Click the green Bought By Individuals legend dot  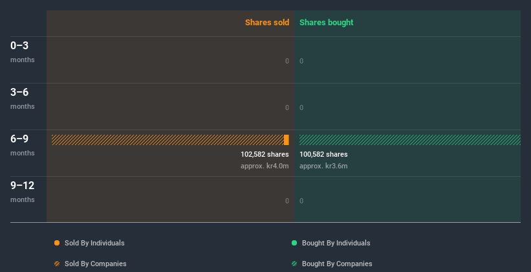pos(294,243)
